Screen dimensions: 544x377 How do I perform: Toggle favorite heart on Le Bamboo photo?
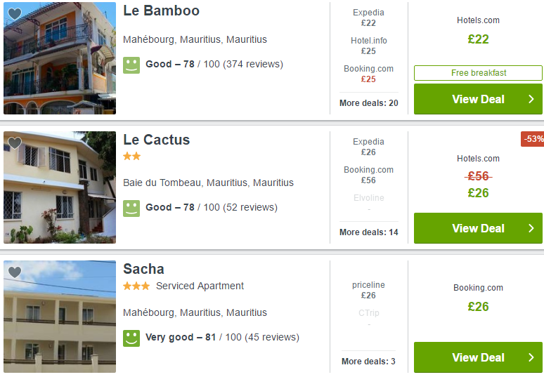(15, 14)
